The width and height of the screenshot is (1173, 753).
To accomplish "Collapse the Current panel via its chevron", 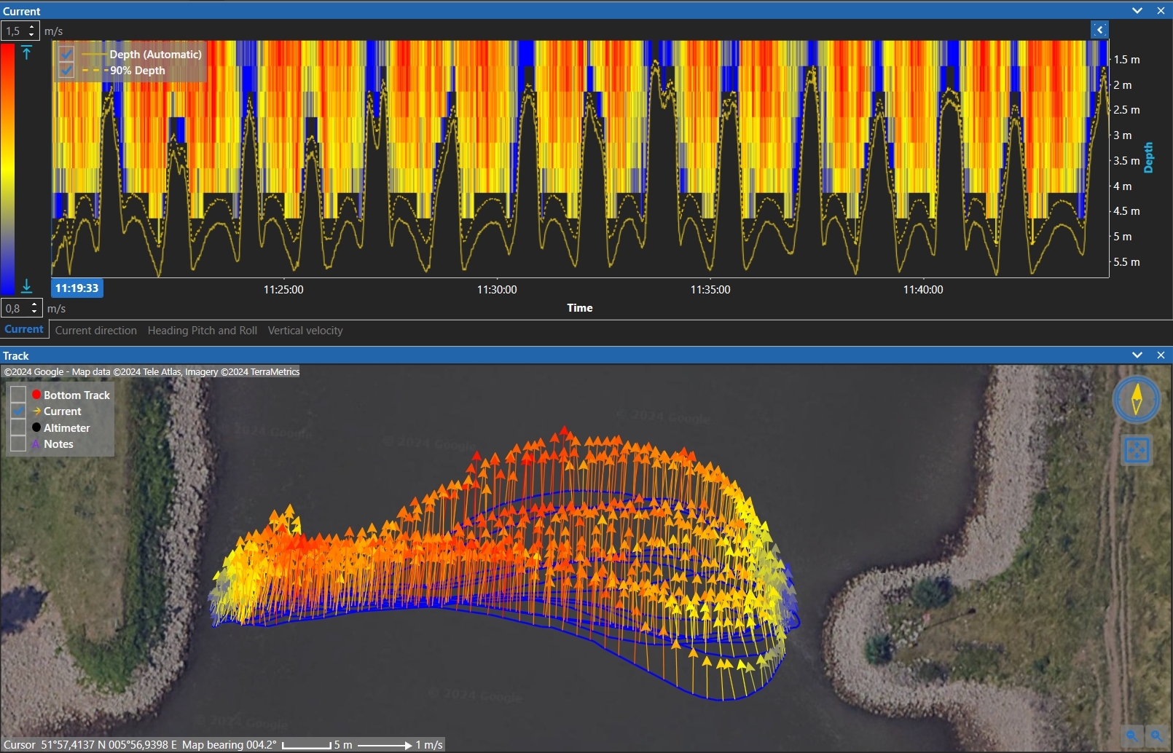I will [1137, 10].
